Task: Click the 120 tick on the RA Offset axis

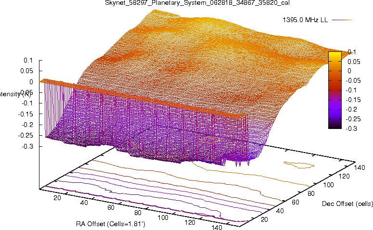Action: point(190,222)
